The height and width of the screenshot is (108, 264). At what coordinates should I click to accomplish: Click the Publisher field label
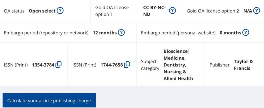[219, 65]
